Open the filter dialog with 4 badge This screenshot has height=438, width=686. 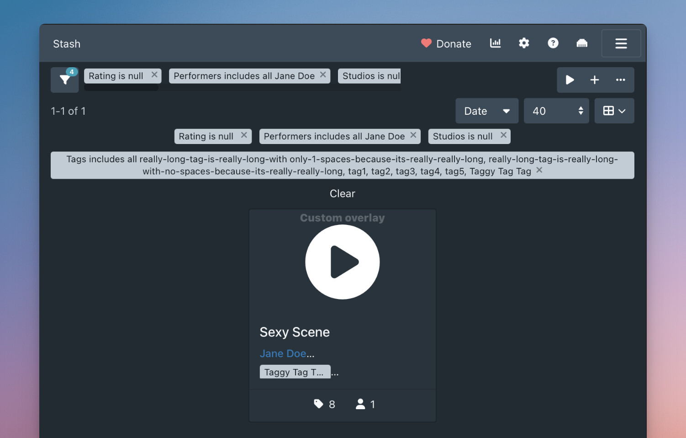tap(64, 80)
